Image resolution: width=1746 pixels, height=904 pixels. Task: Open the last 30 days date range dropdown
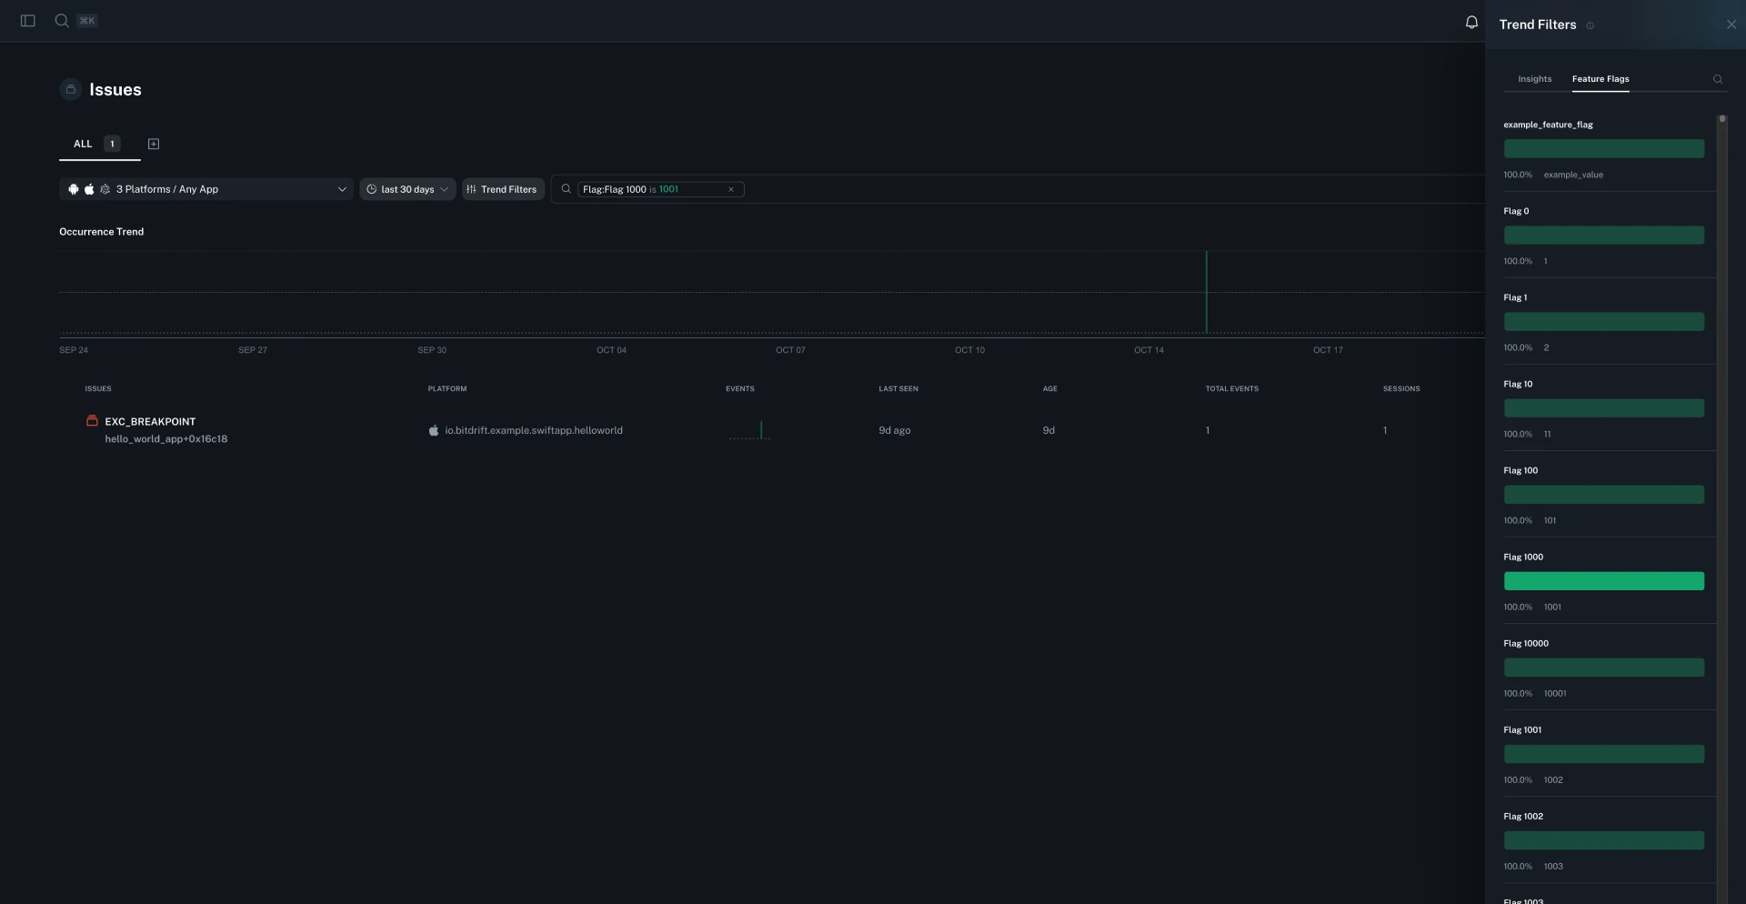pyautogui.click(x=407, y=189)
